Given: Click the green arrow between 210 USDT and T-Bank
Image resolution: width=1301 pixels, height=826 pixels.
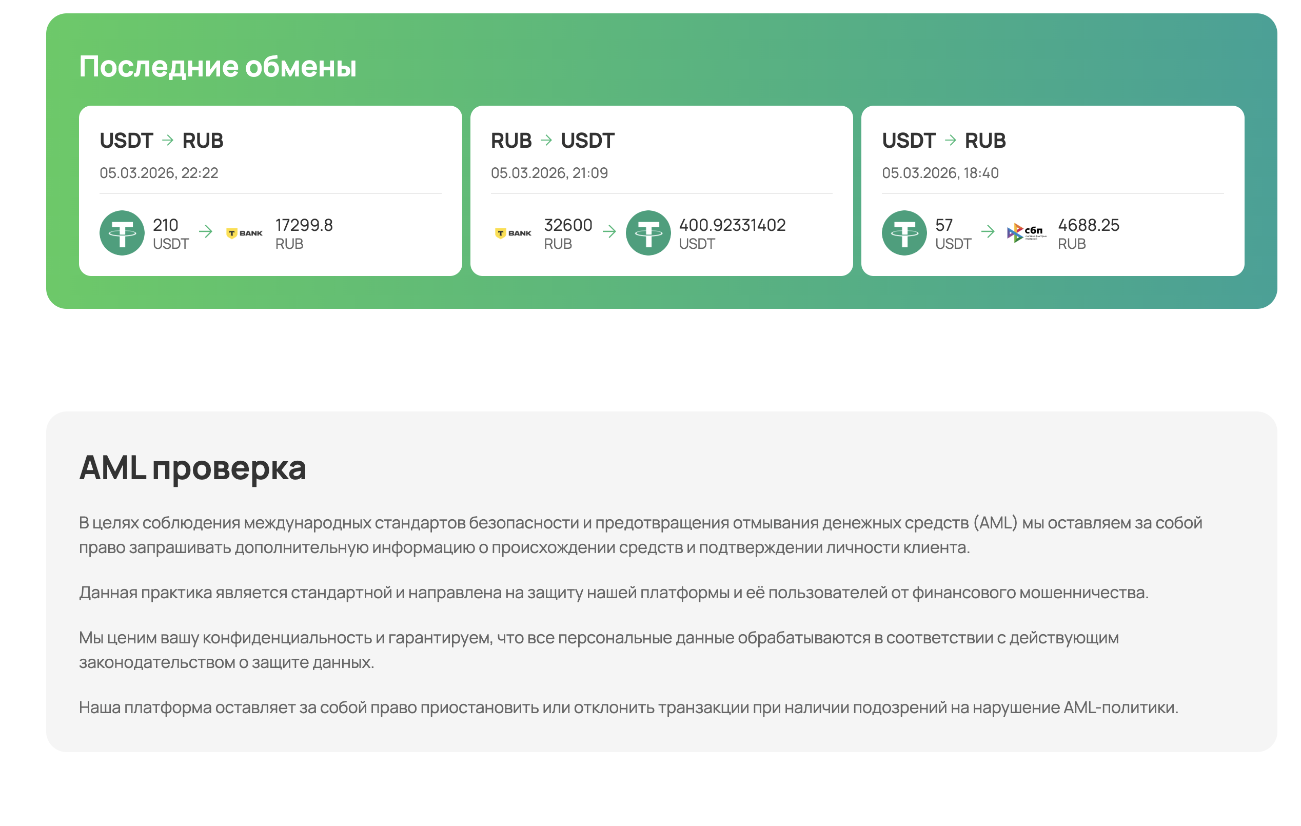Looking at the screenshot, I should 205,232.
